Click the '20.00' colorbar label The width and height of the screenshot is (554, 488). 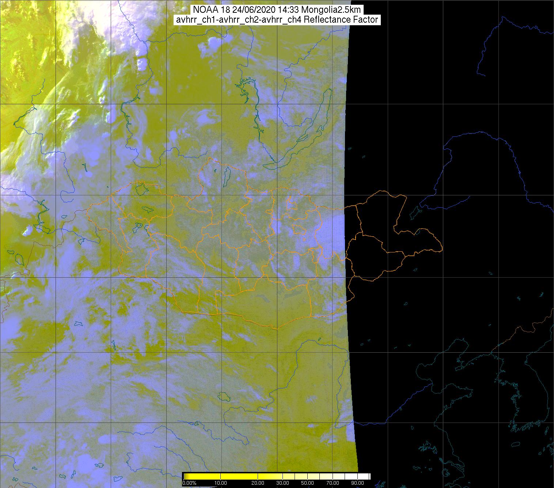258,483
